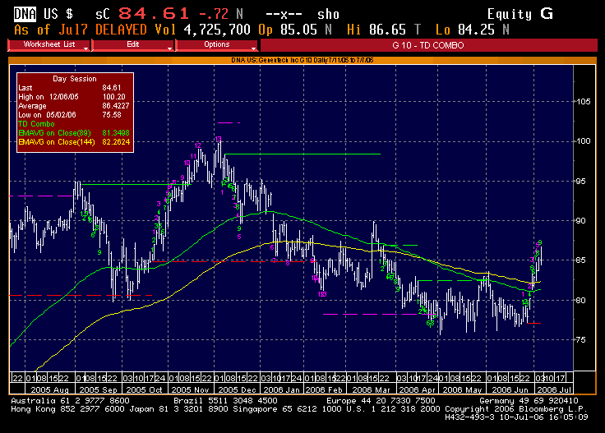Click the 2006 Jan month label

(282, 389)
